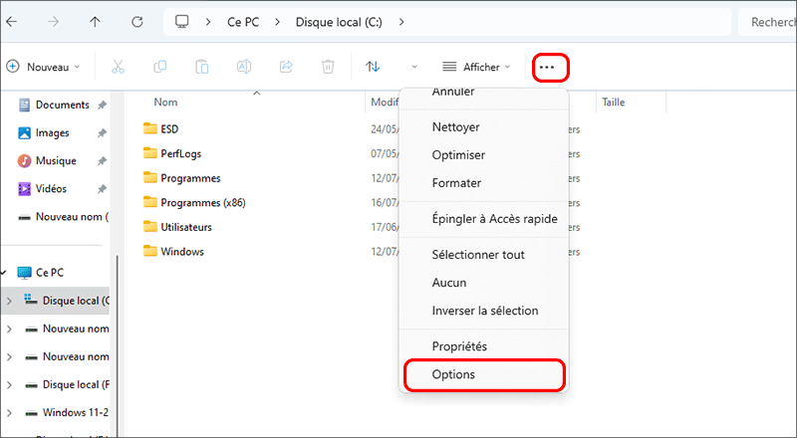Expand Disque local (C tree node

[x=9, y=301]
